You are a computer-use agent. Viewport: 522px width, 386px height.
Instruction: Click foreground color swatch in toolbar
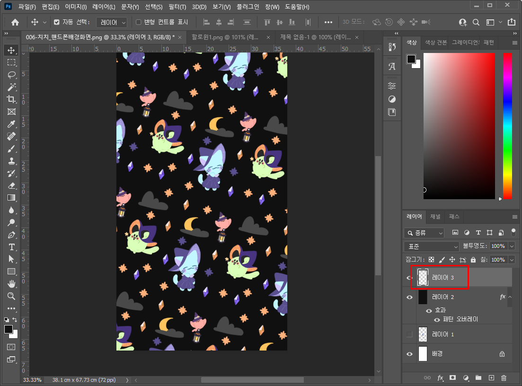[9, 329]
